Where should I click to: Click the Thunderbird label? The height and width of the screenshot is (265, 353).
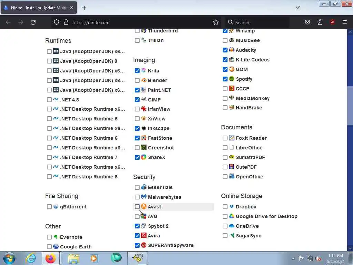tap(163, 31)
